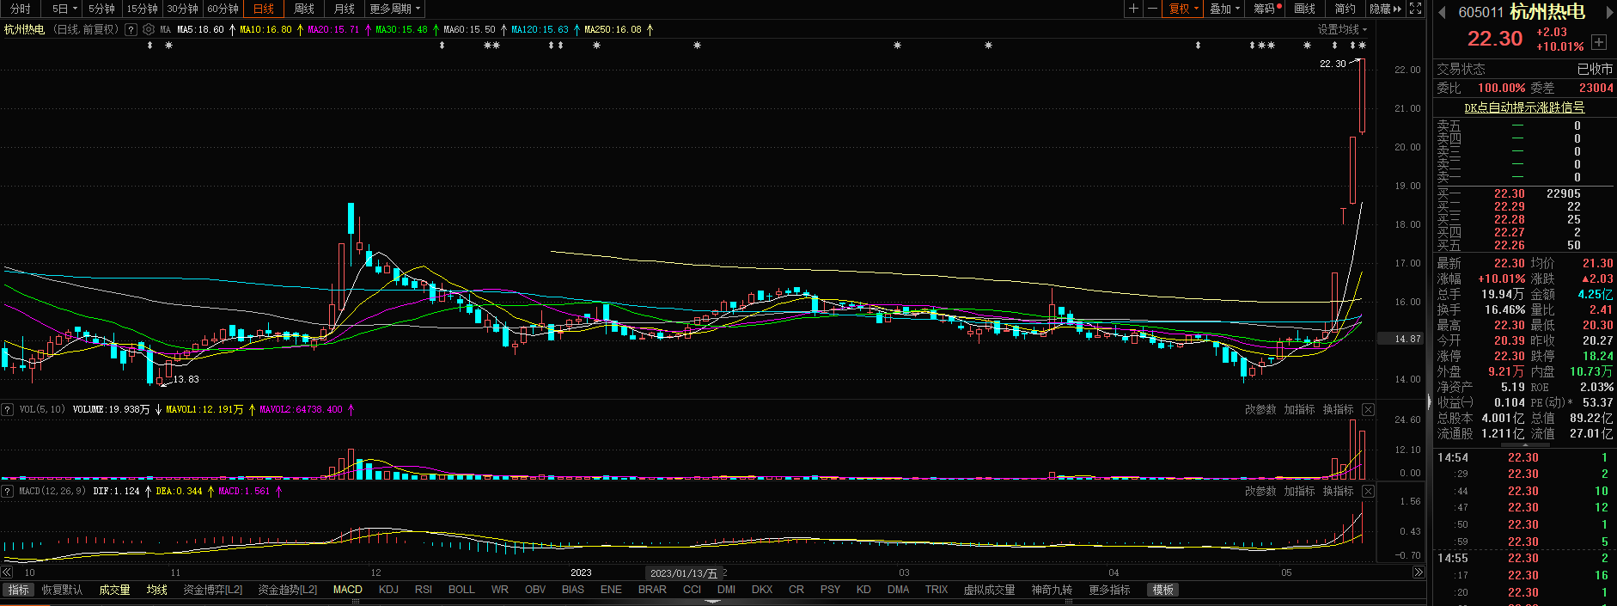This screenshot has width=1617, height=606.
Task: Select the 虚拟成交量 indicator
Action: (989, 590)
